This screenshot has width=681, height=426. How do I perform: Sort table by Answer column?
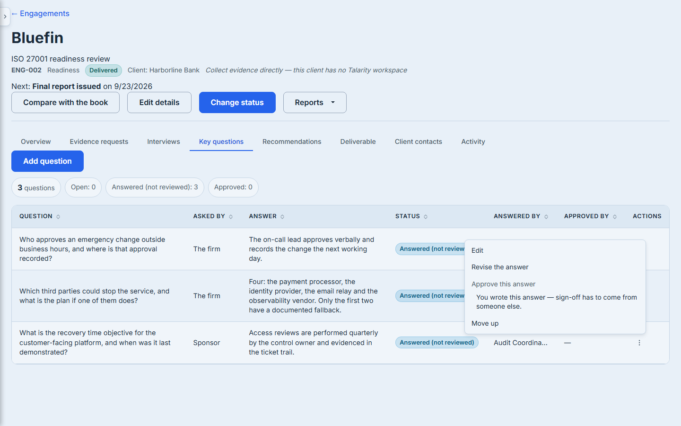point(267,216)
